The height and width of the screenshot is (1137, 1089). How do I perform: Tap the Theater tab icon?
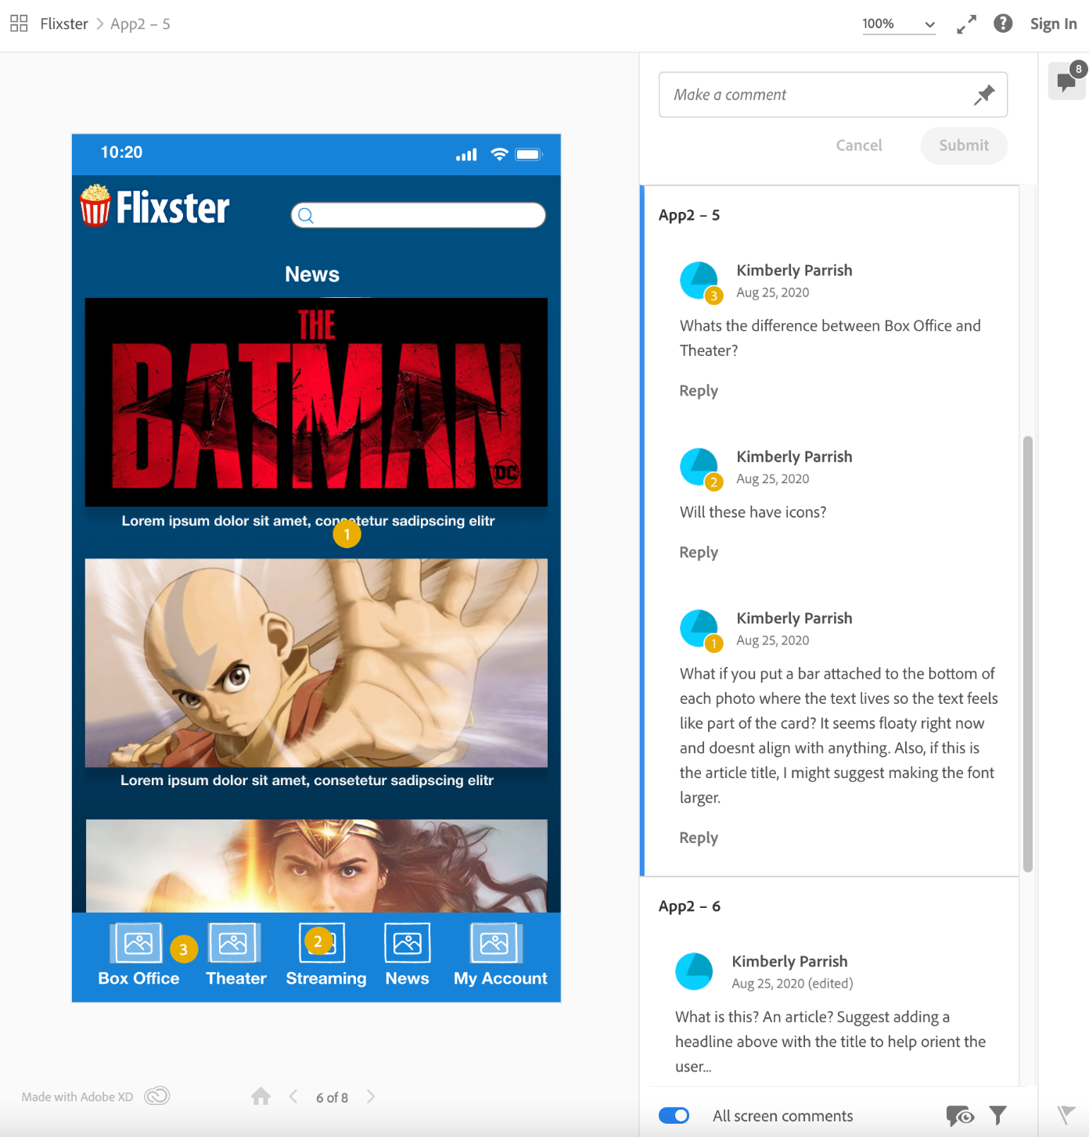[233, 943]
